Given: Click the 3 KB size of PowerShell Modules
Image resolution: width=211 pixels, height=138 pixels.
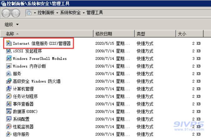Looking at the screenshot, I should pos(197,59).
